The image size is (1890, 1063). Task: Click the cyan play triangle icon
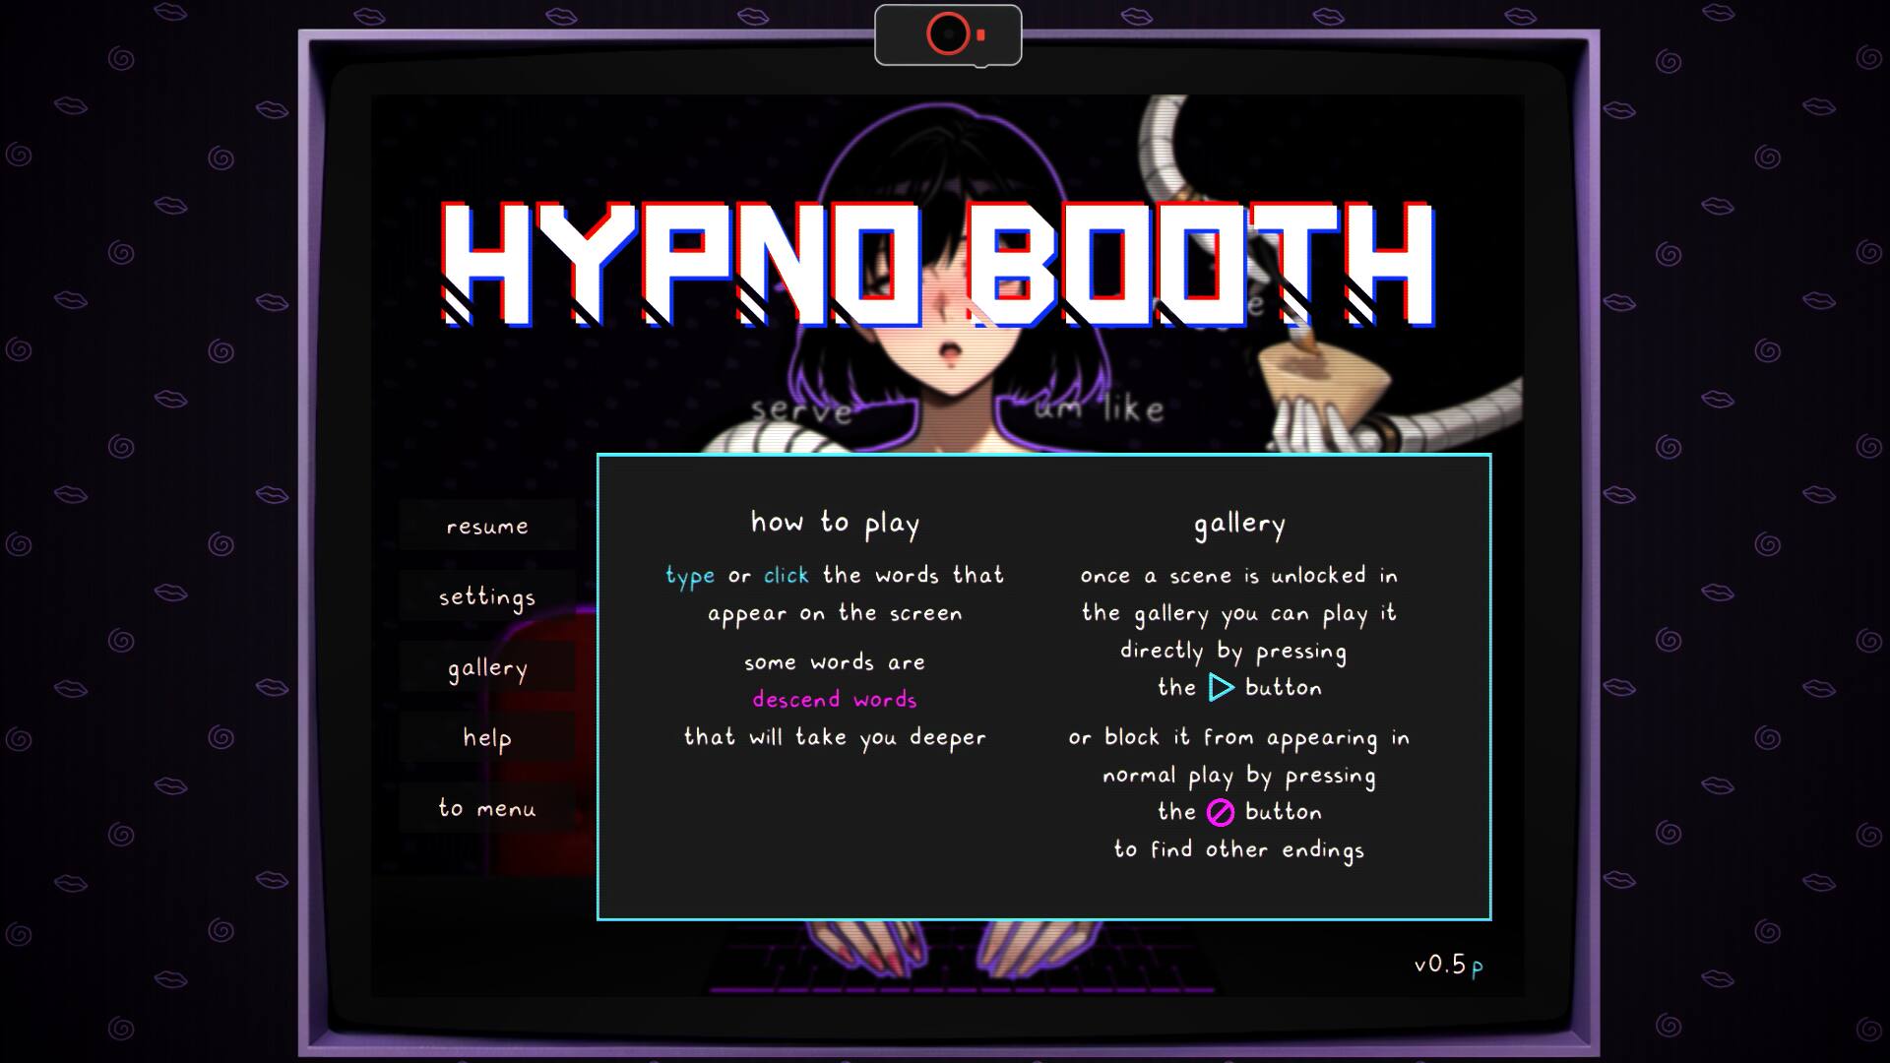(x=1220, y=689)
